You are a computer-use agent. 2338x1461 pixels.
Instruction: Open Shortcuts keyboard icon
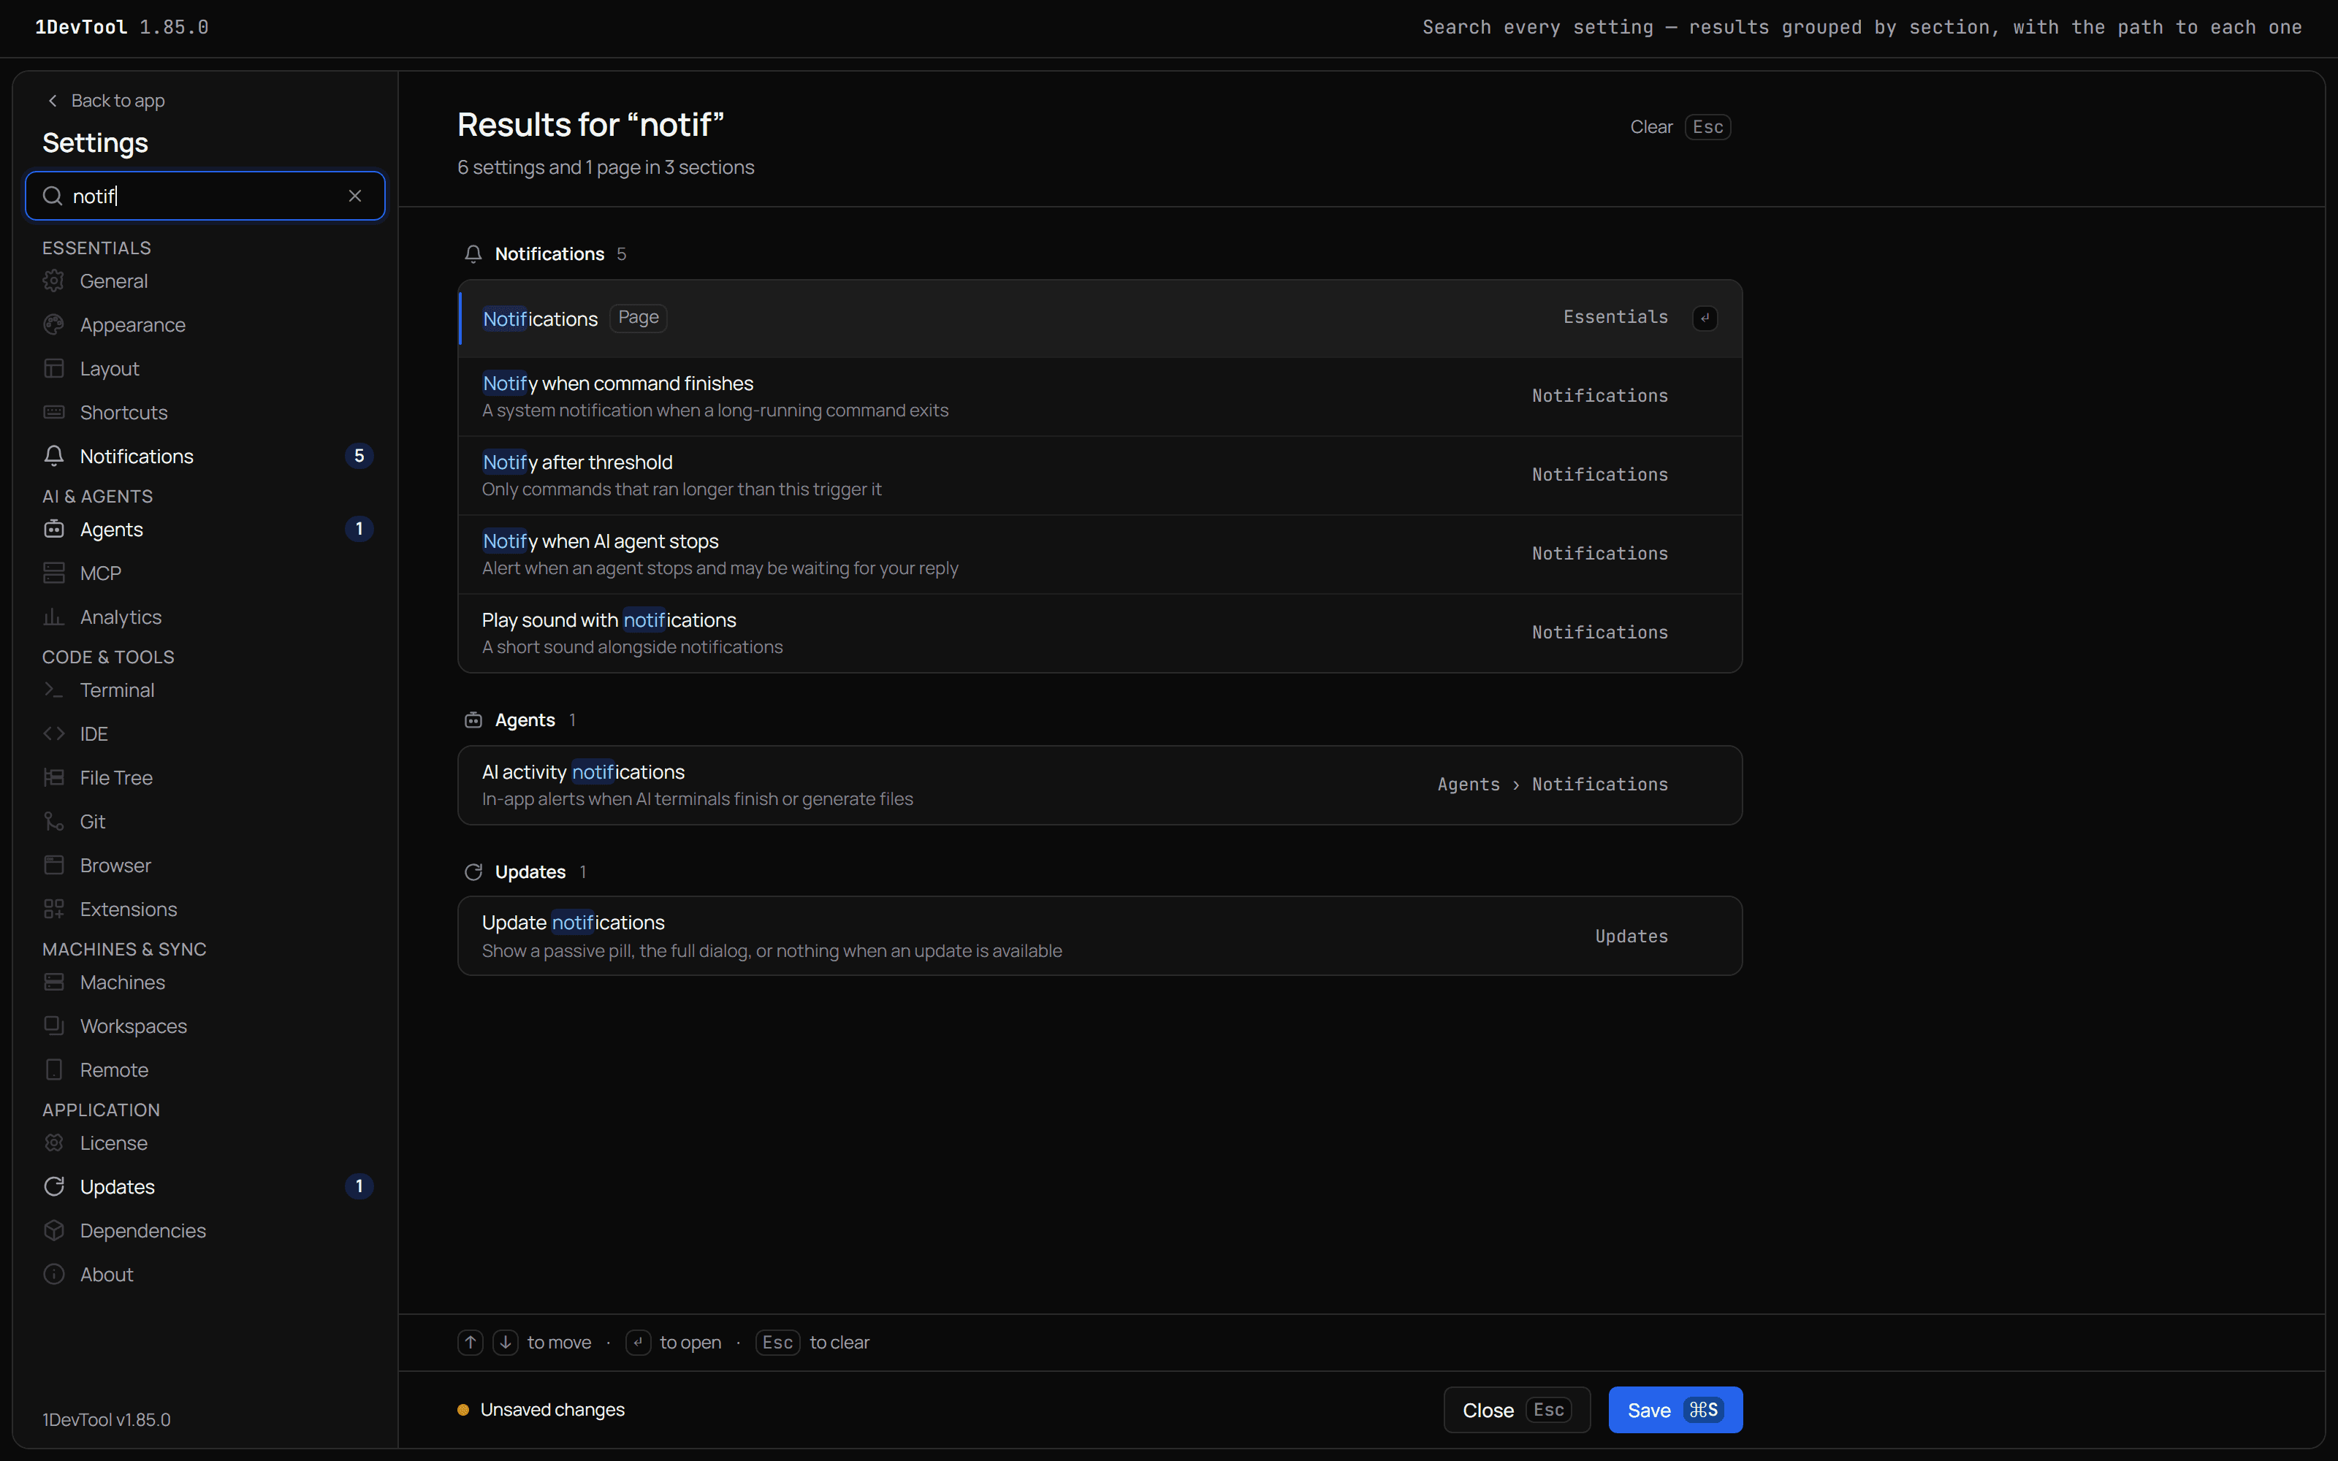(x=54, y=413)
